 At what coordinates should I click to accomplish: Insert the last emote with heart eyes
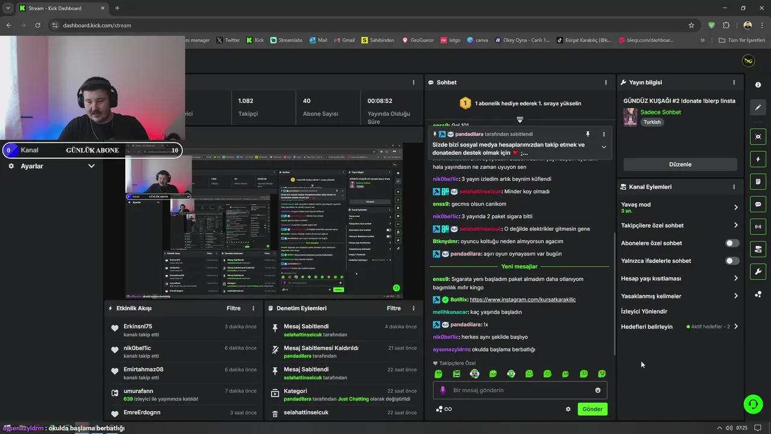pyautogui.click(x=602, y=374)
